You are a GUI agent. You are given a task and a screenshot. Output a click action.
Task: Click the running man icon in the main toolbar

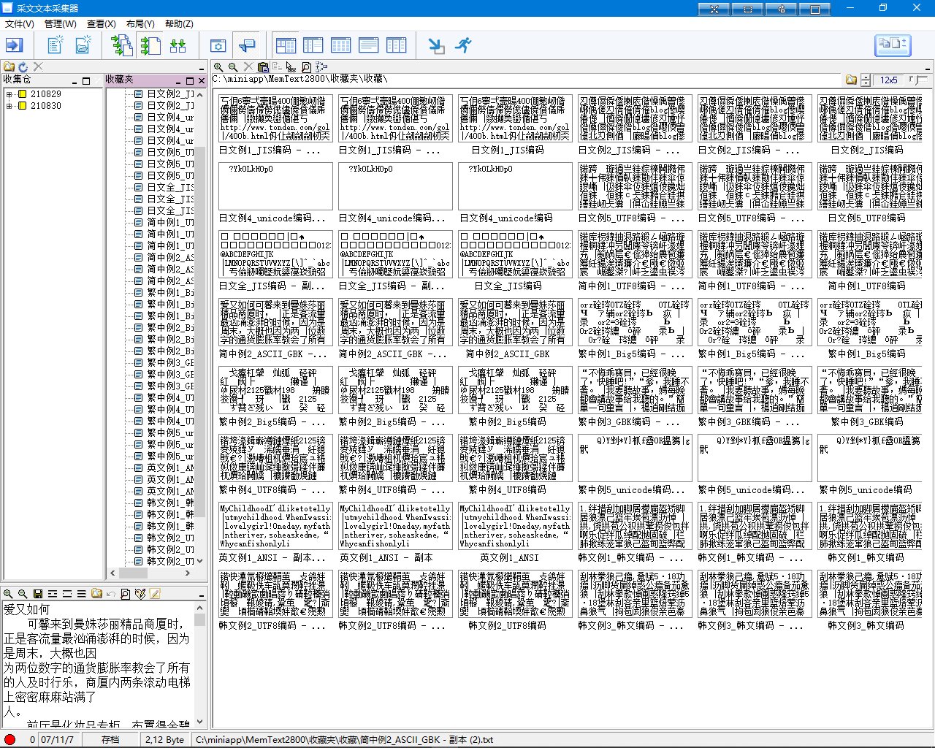tap(463, 45)
